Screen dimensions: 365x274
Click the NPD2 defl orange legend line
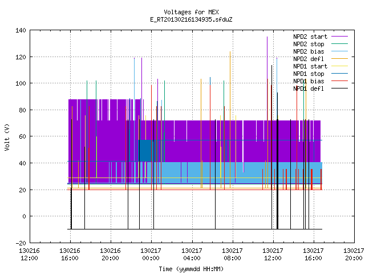[339, 59]
